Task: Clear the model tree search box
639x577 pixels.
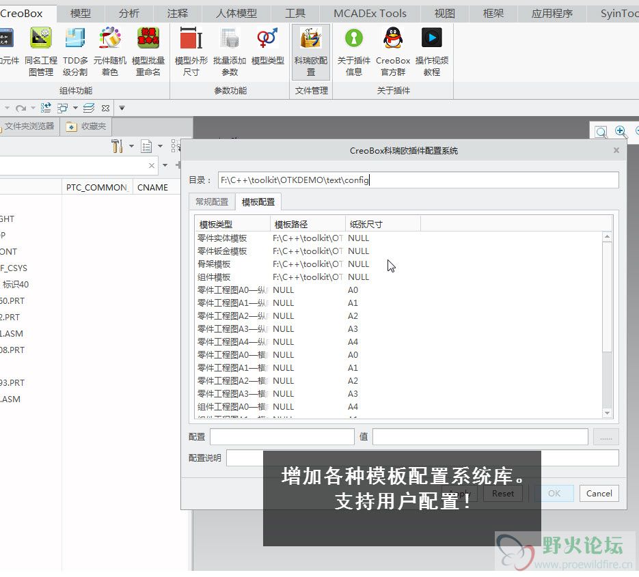Action: pyautogui.click(x=152, y=165)
